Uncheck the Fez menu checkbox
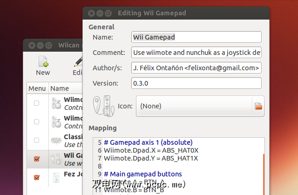Viewport: 298px width, 195px height. click(37, 177)
